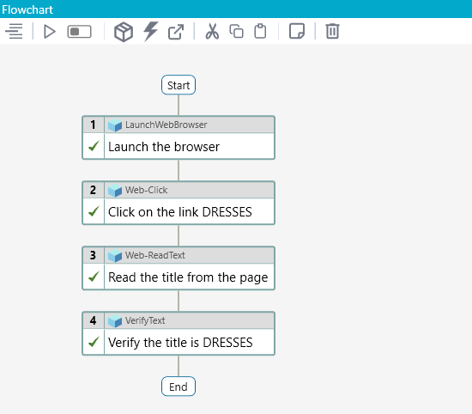Select the 'Read the title from the page' text
The width and height of the screenshot is (472, 414).
pyautogui.click(x=188, y=277)
